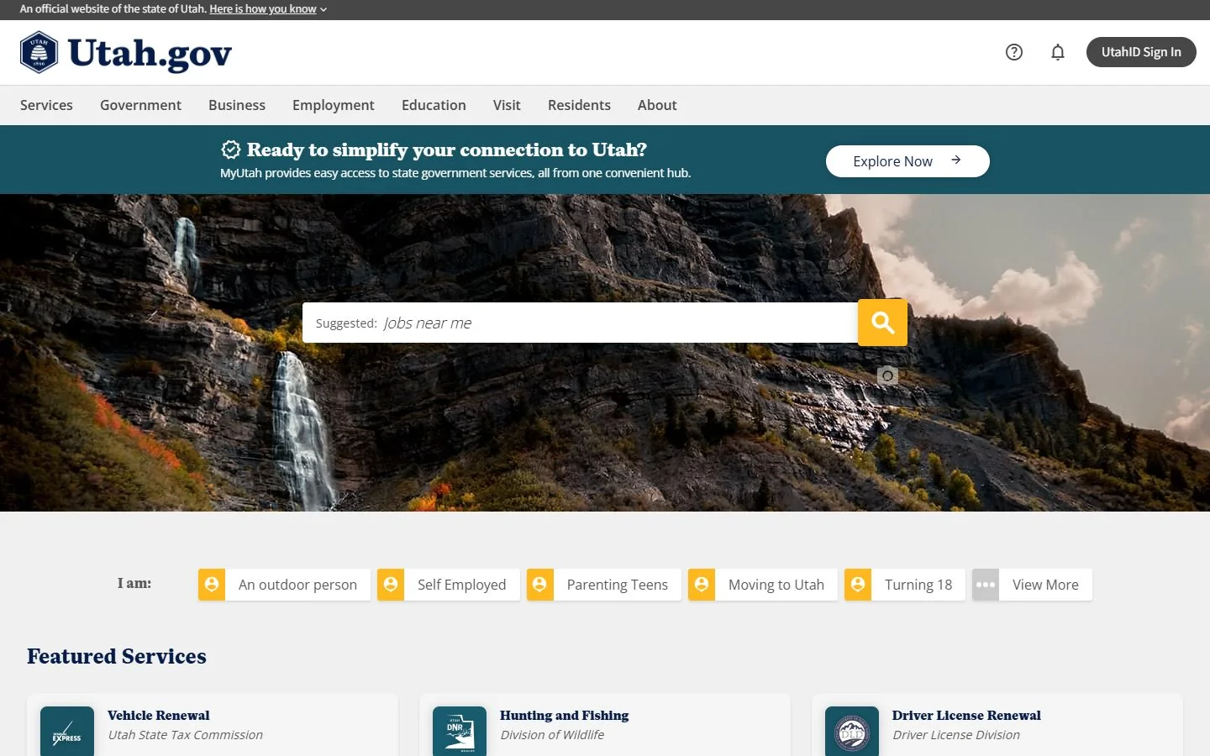Open the Driver License Renewal DLD icon

click(x=852, y=732)
